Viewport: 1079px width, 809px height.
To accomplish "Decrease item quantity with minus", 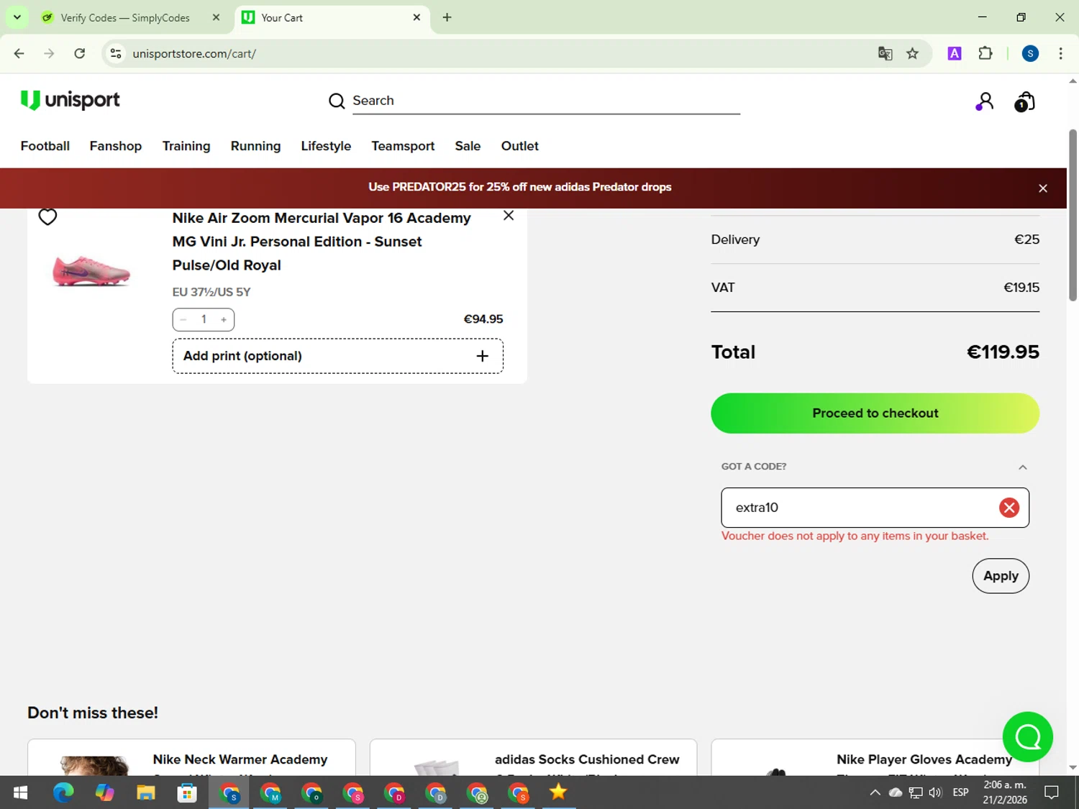I will 183,319.
